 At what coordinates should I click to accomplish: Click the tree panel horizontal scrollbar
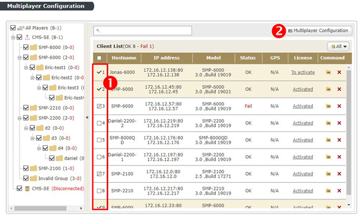click(41, 208)
